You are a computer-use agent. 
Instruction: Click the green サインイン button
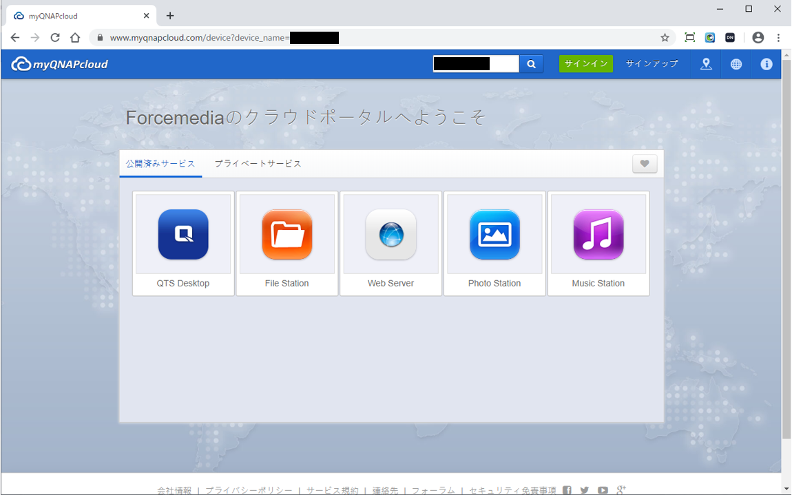585,64
